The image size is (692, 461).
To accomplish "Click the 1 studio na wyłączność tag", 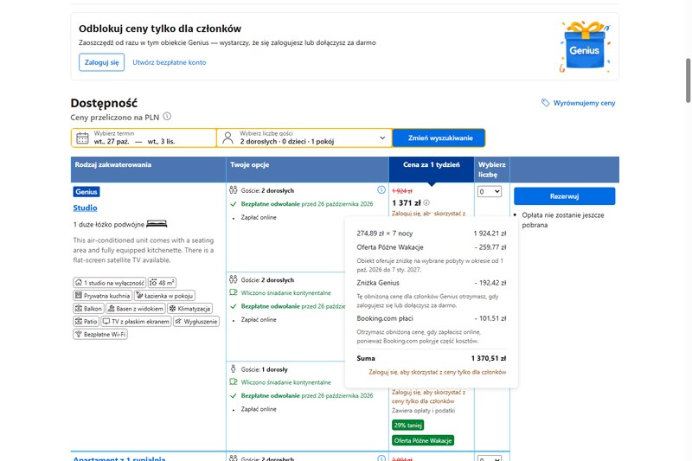I will point(110,283).
